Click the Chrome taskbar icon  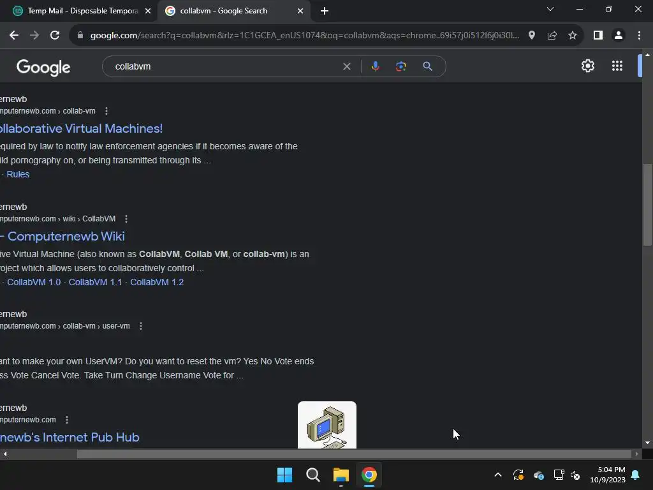(369, 475)
